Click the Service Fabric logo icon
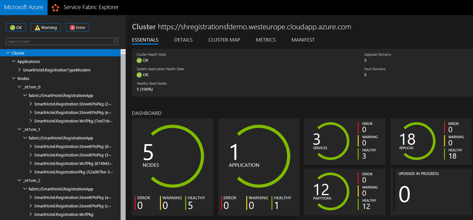Viewport: 473px width, 220px height. point(55,8)
